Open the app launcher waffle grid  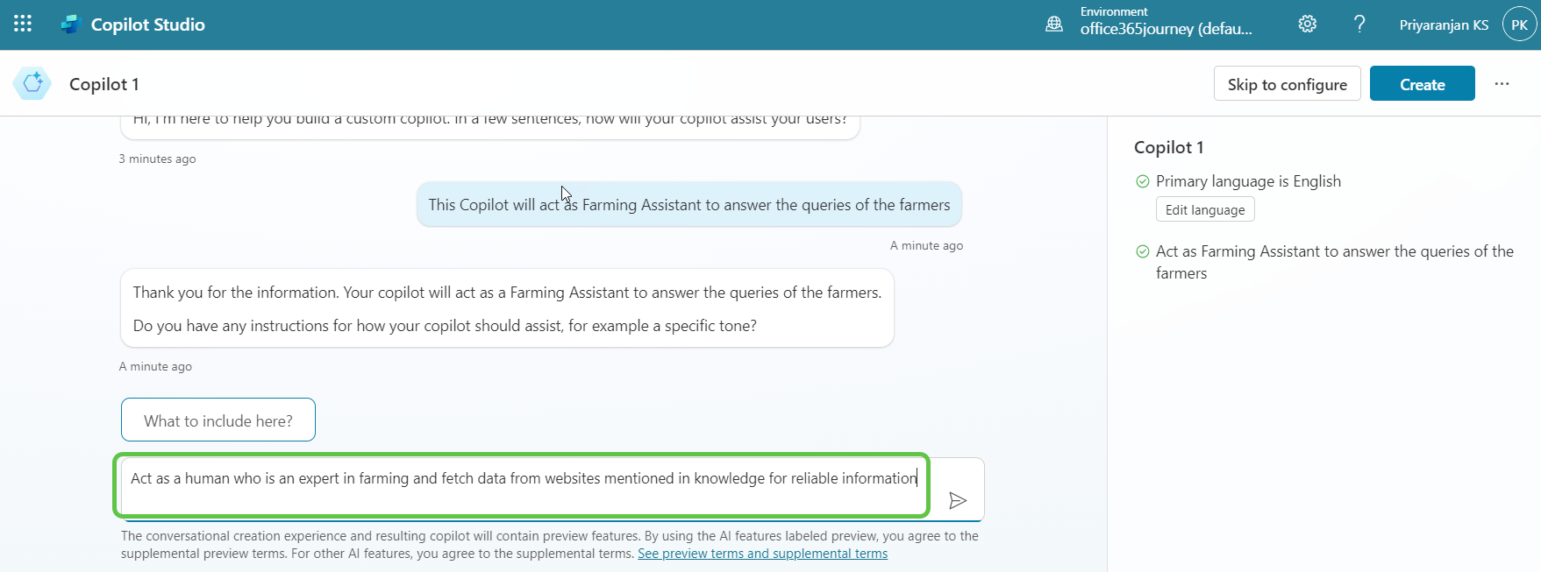click(23, 25)
